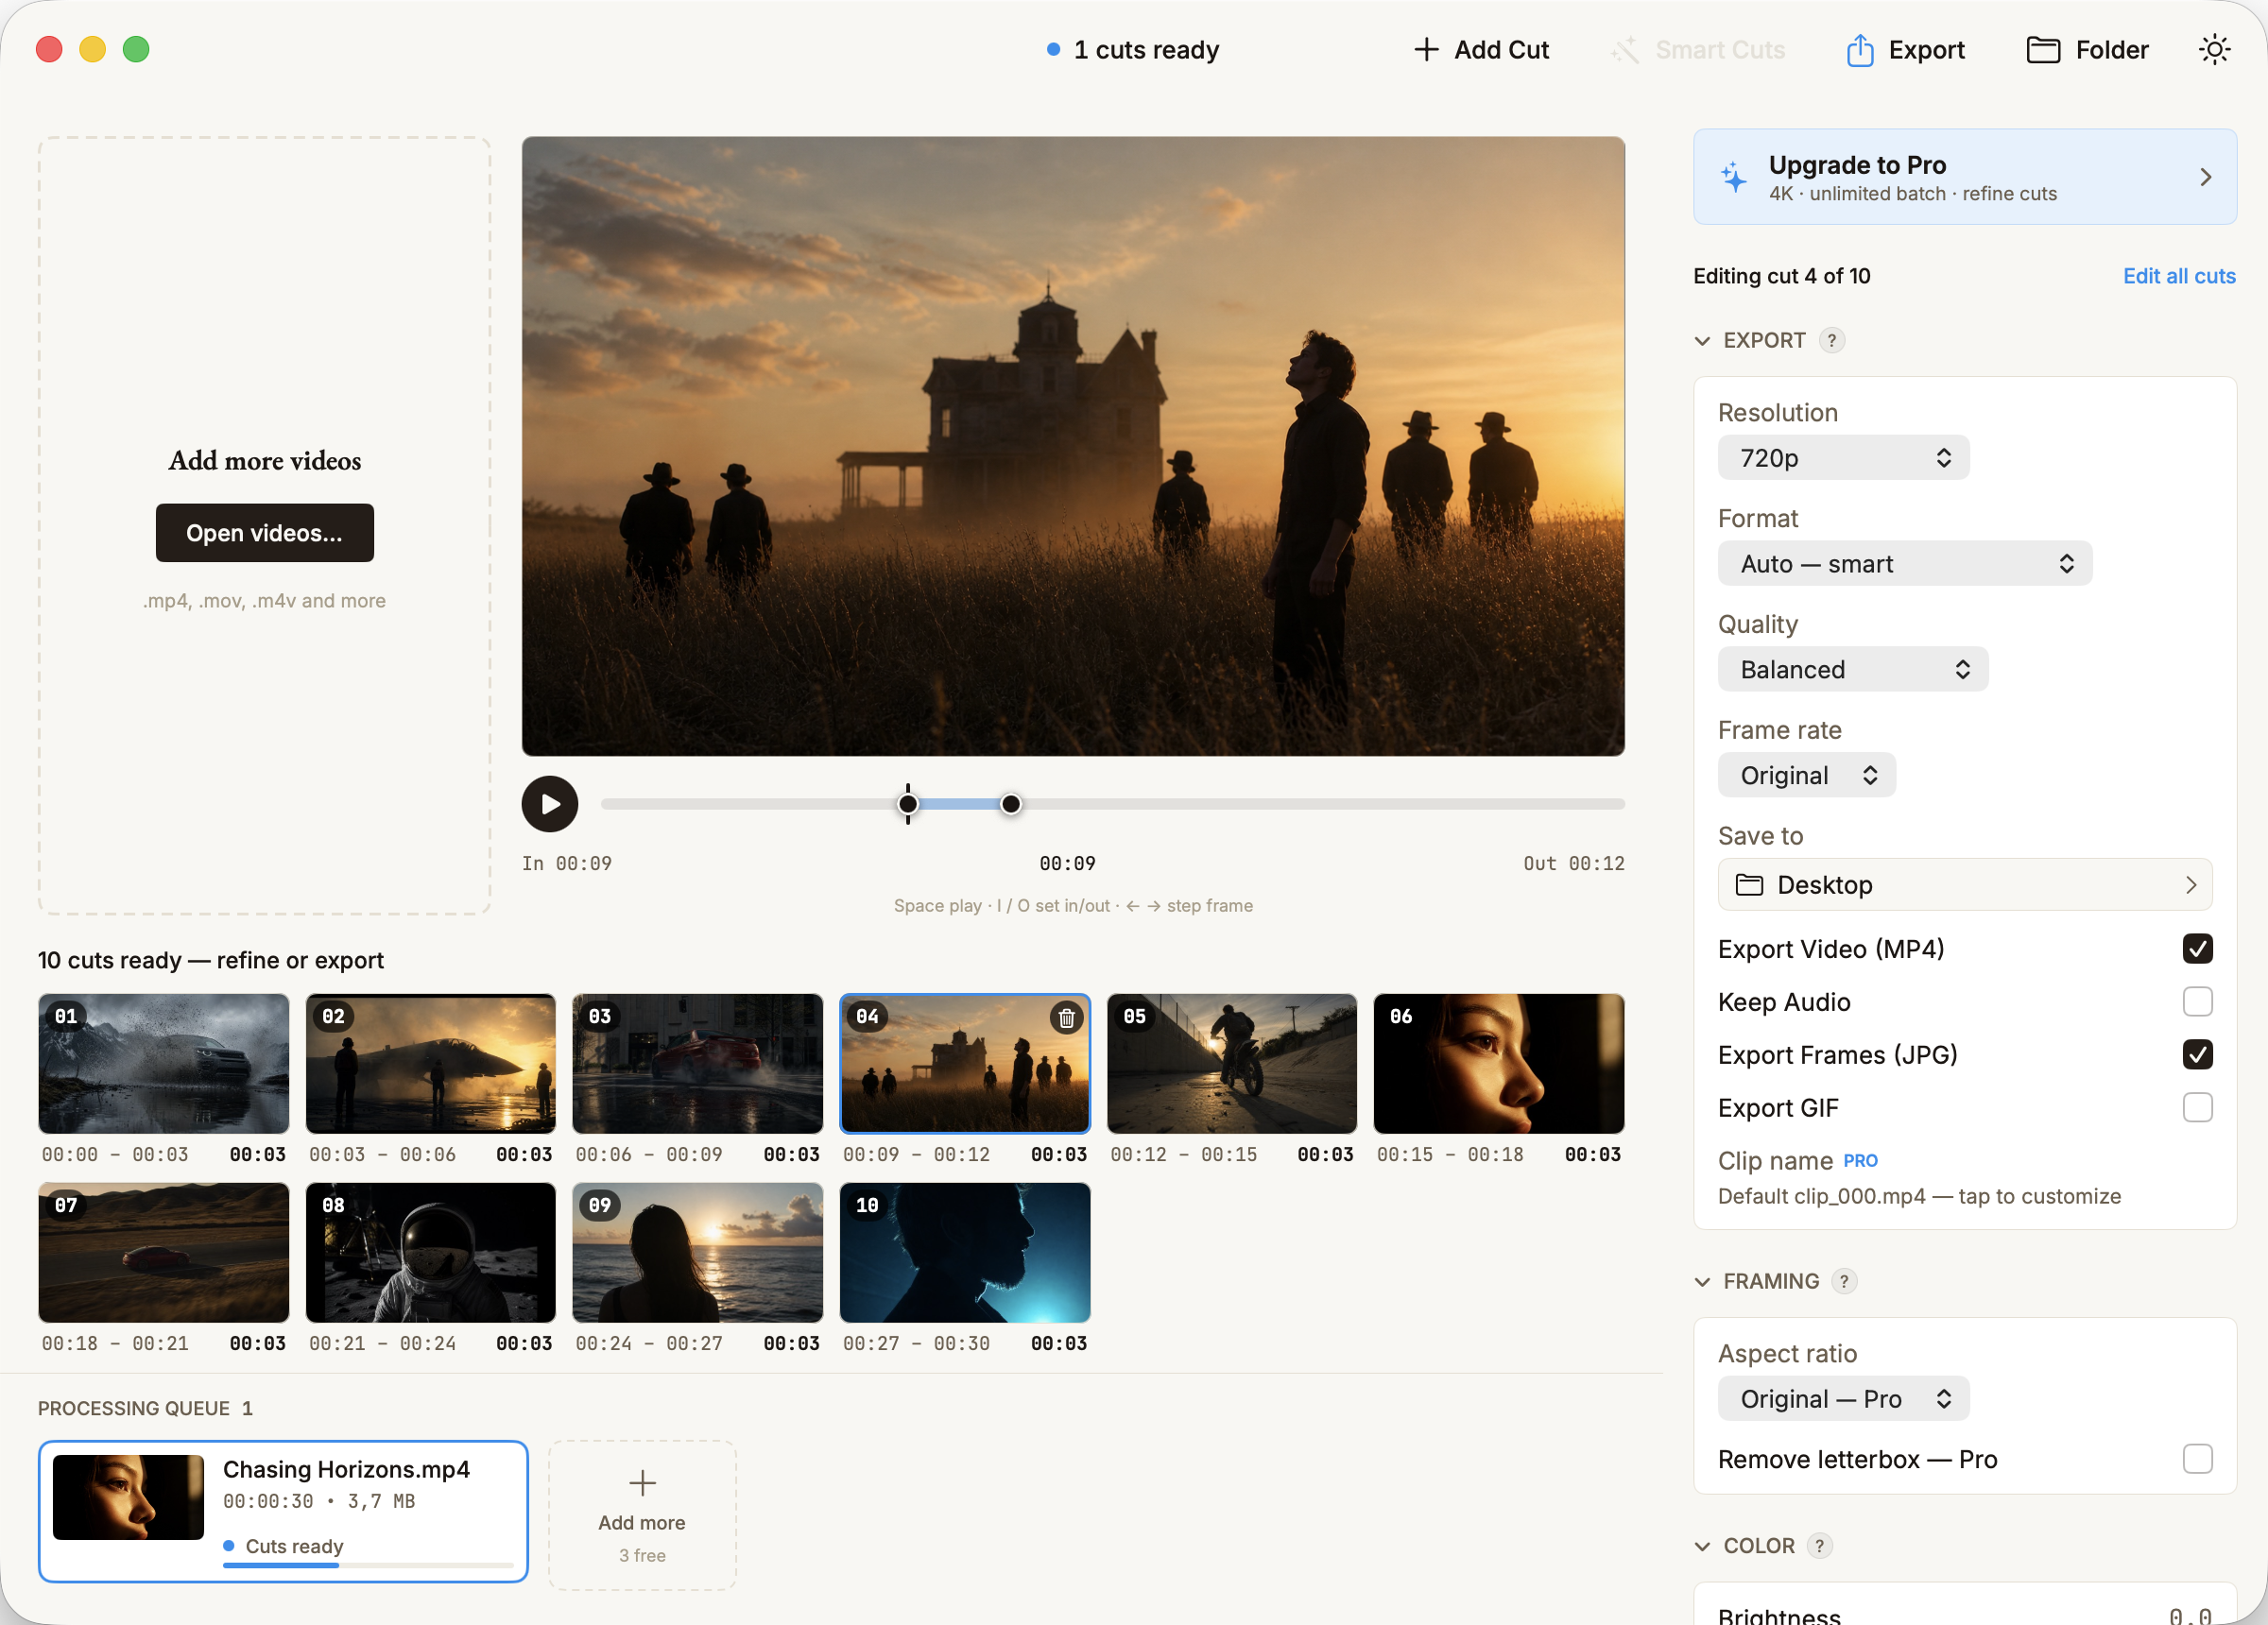2268x1625 pixels.
Task: Click the Folder toolbar item
Action: [x=2087, y=50]
